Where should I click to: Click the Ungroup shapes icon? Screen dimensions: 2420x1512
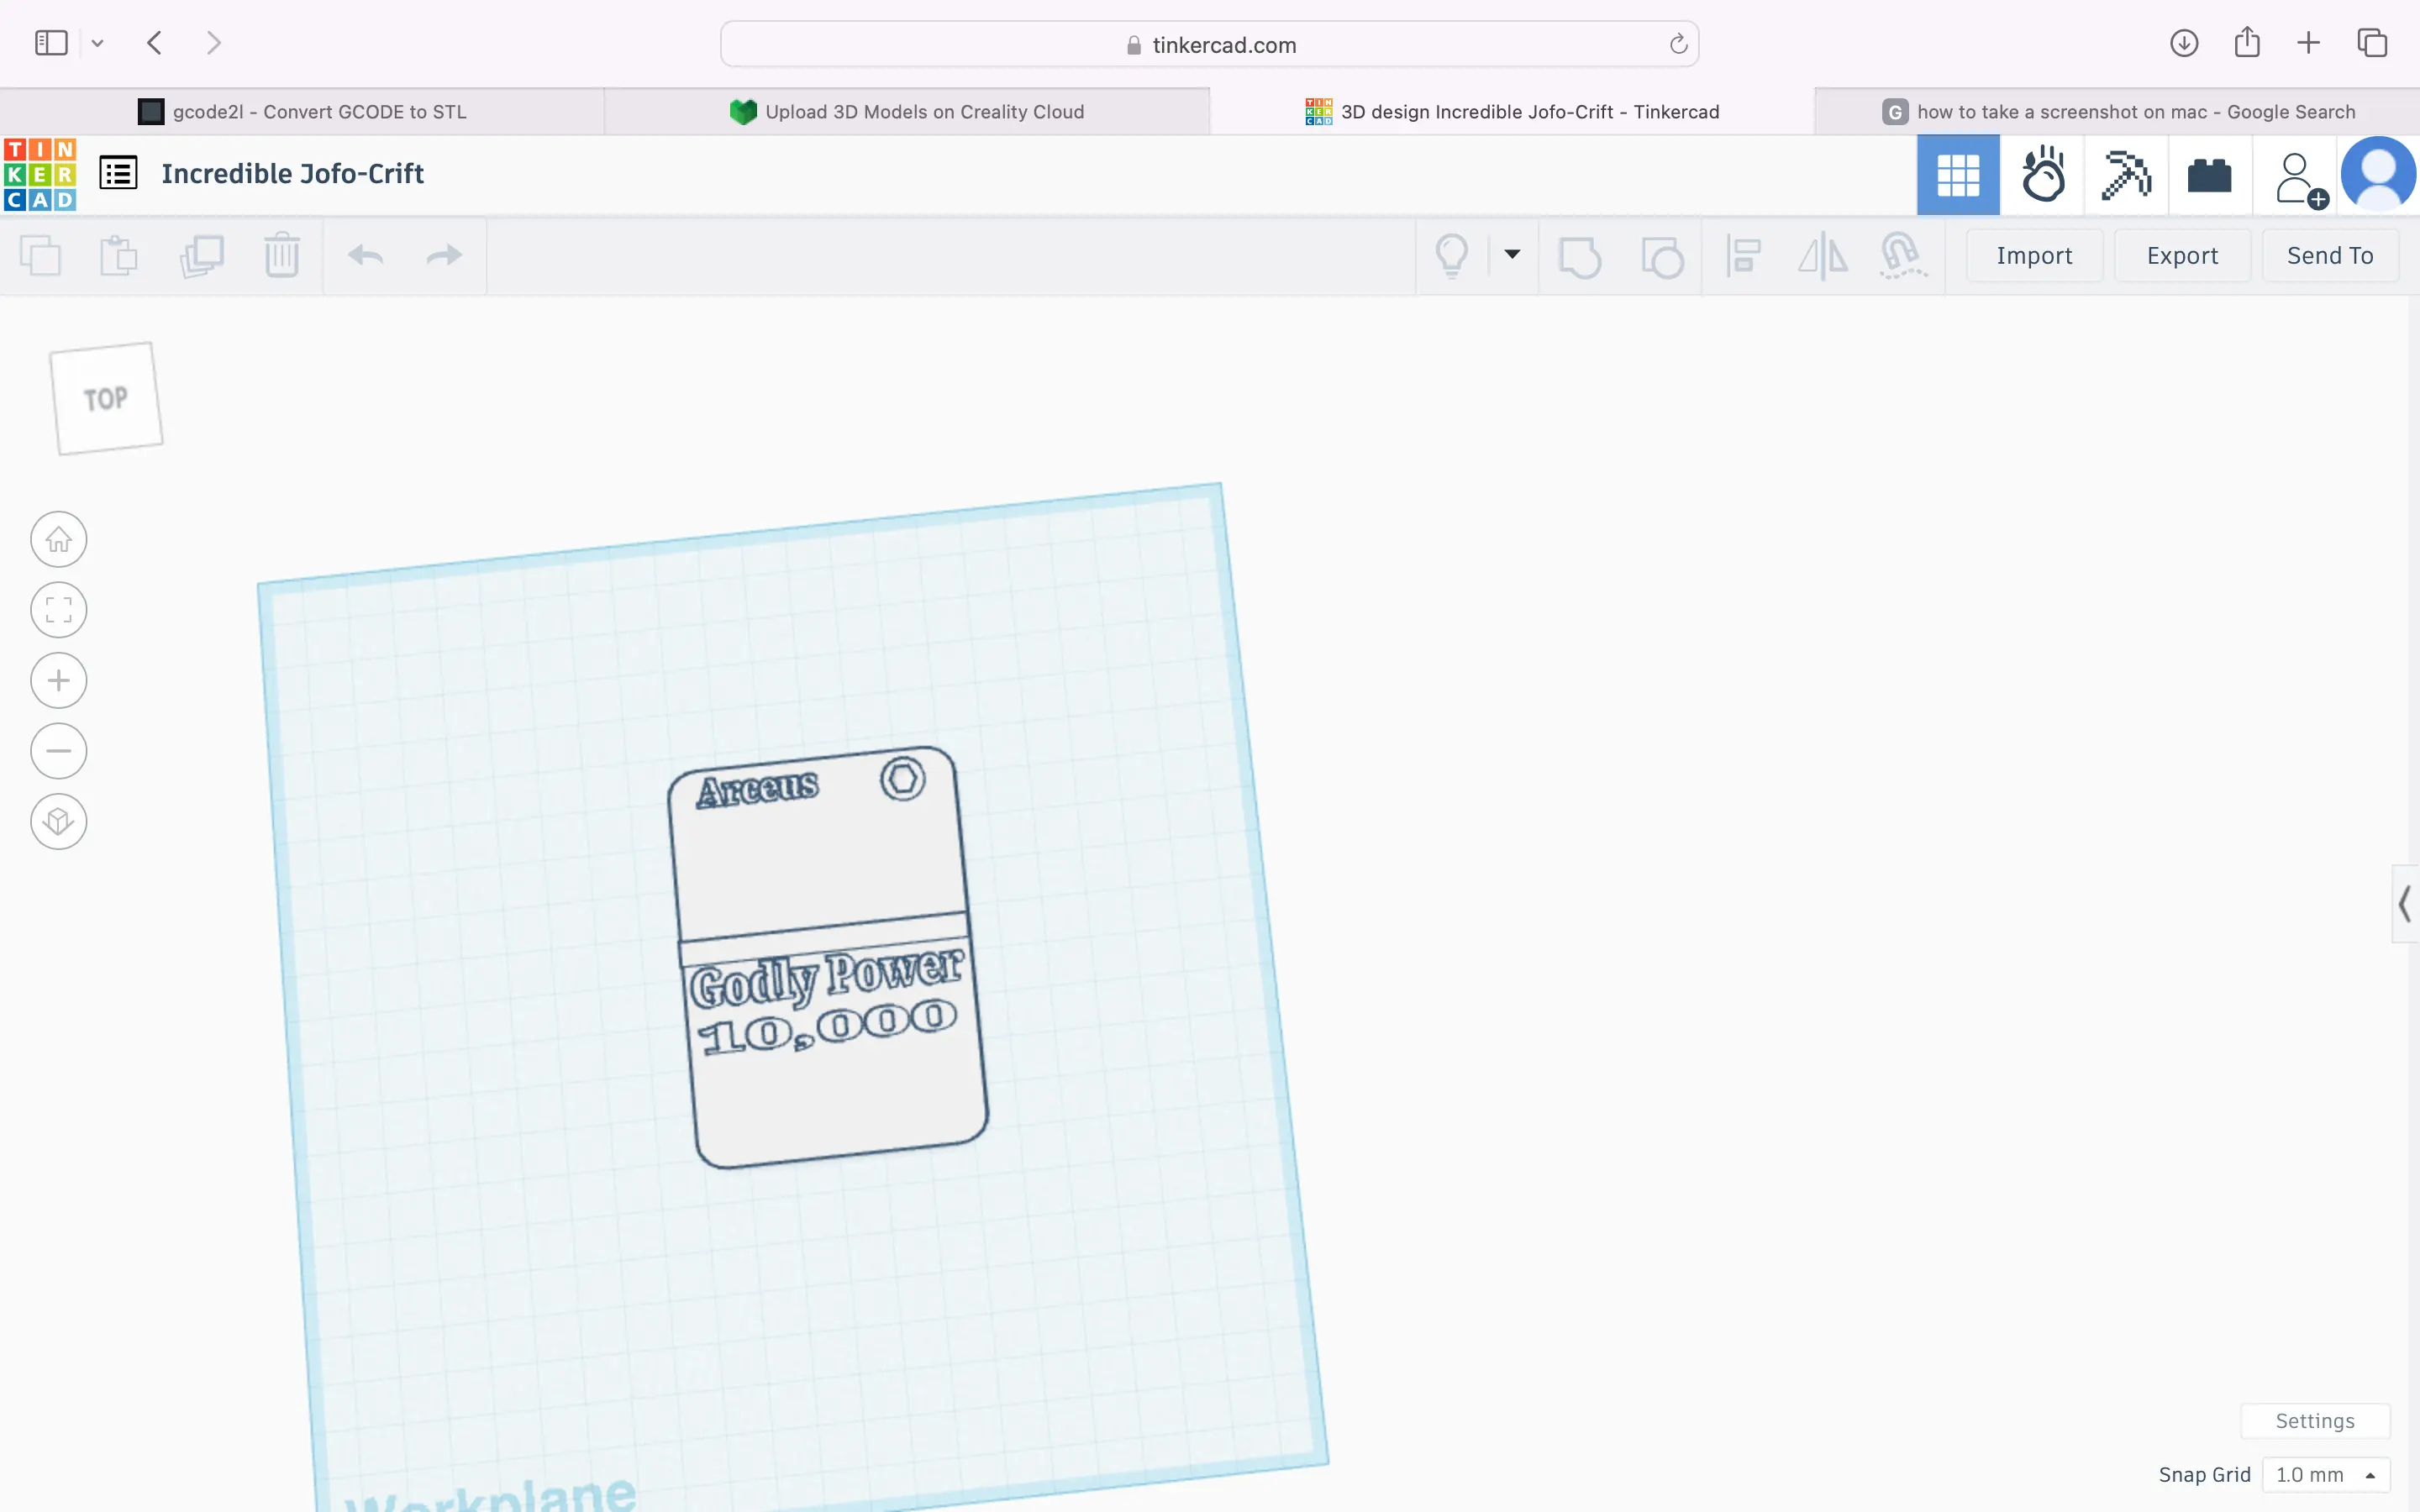pyautogui.click(x=1662, y=256)
